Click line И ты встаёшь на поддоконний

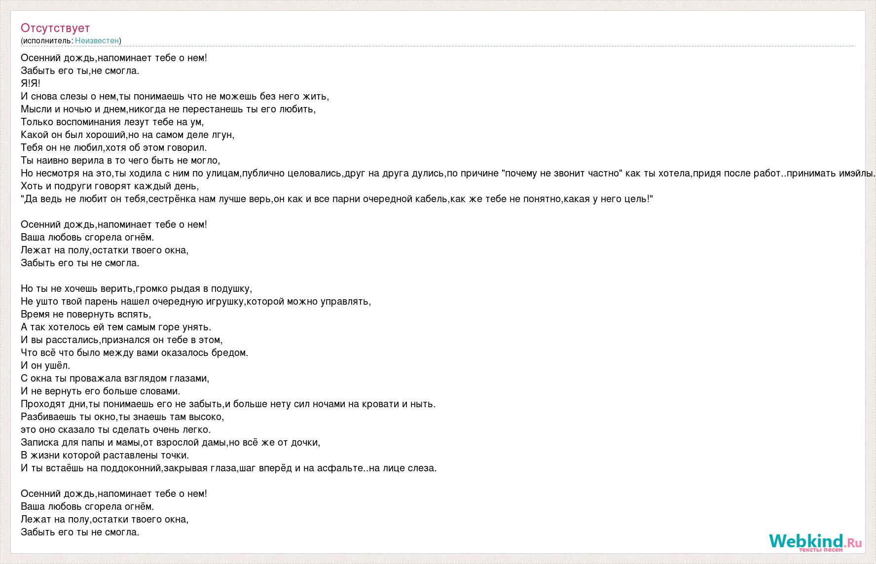229,468
